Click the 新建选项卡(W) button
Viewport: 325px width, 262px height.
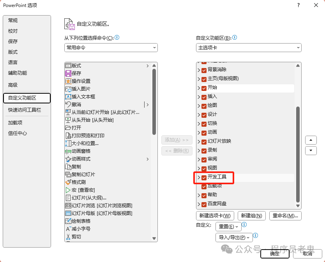tap(215, 216)
